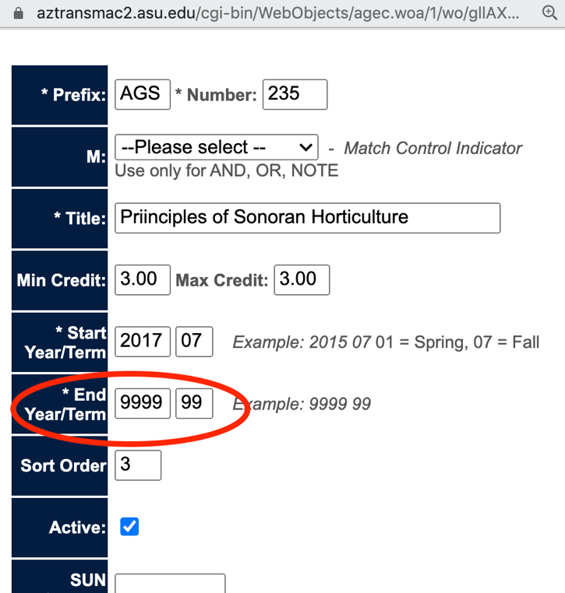The image size is (565, 593).
Task: Click the 'Match Control Indicator' hint text
Action: pyautogui.click(x=433, y=148)
